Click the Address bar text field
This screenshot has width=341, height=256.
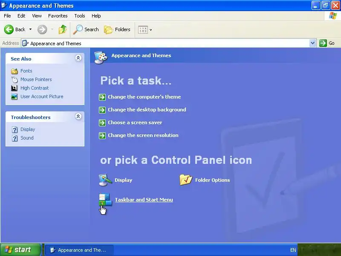tap(168, 43)
